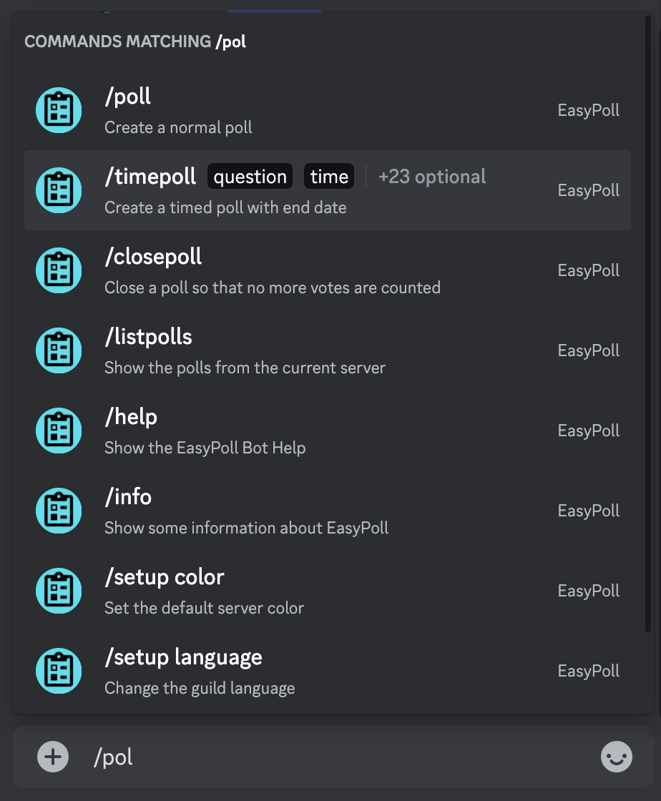
Task: Click the EasyPoll icon beside /setup language
Action: (59, 671)
